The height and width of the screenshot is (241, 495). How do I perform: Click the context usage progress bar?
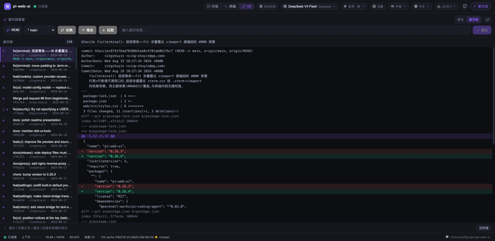click(x=38, y=237)
